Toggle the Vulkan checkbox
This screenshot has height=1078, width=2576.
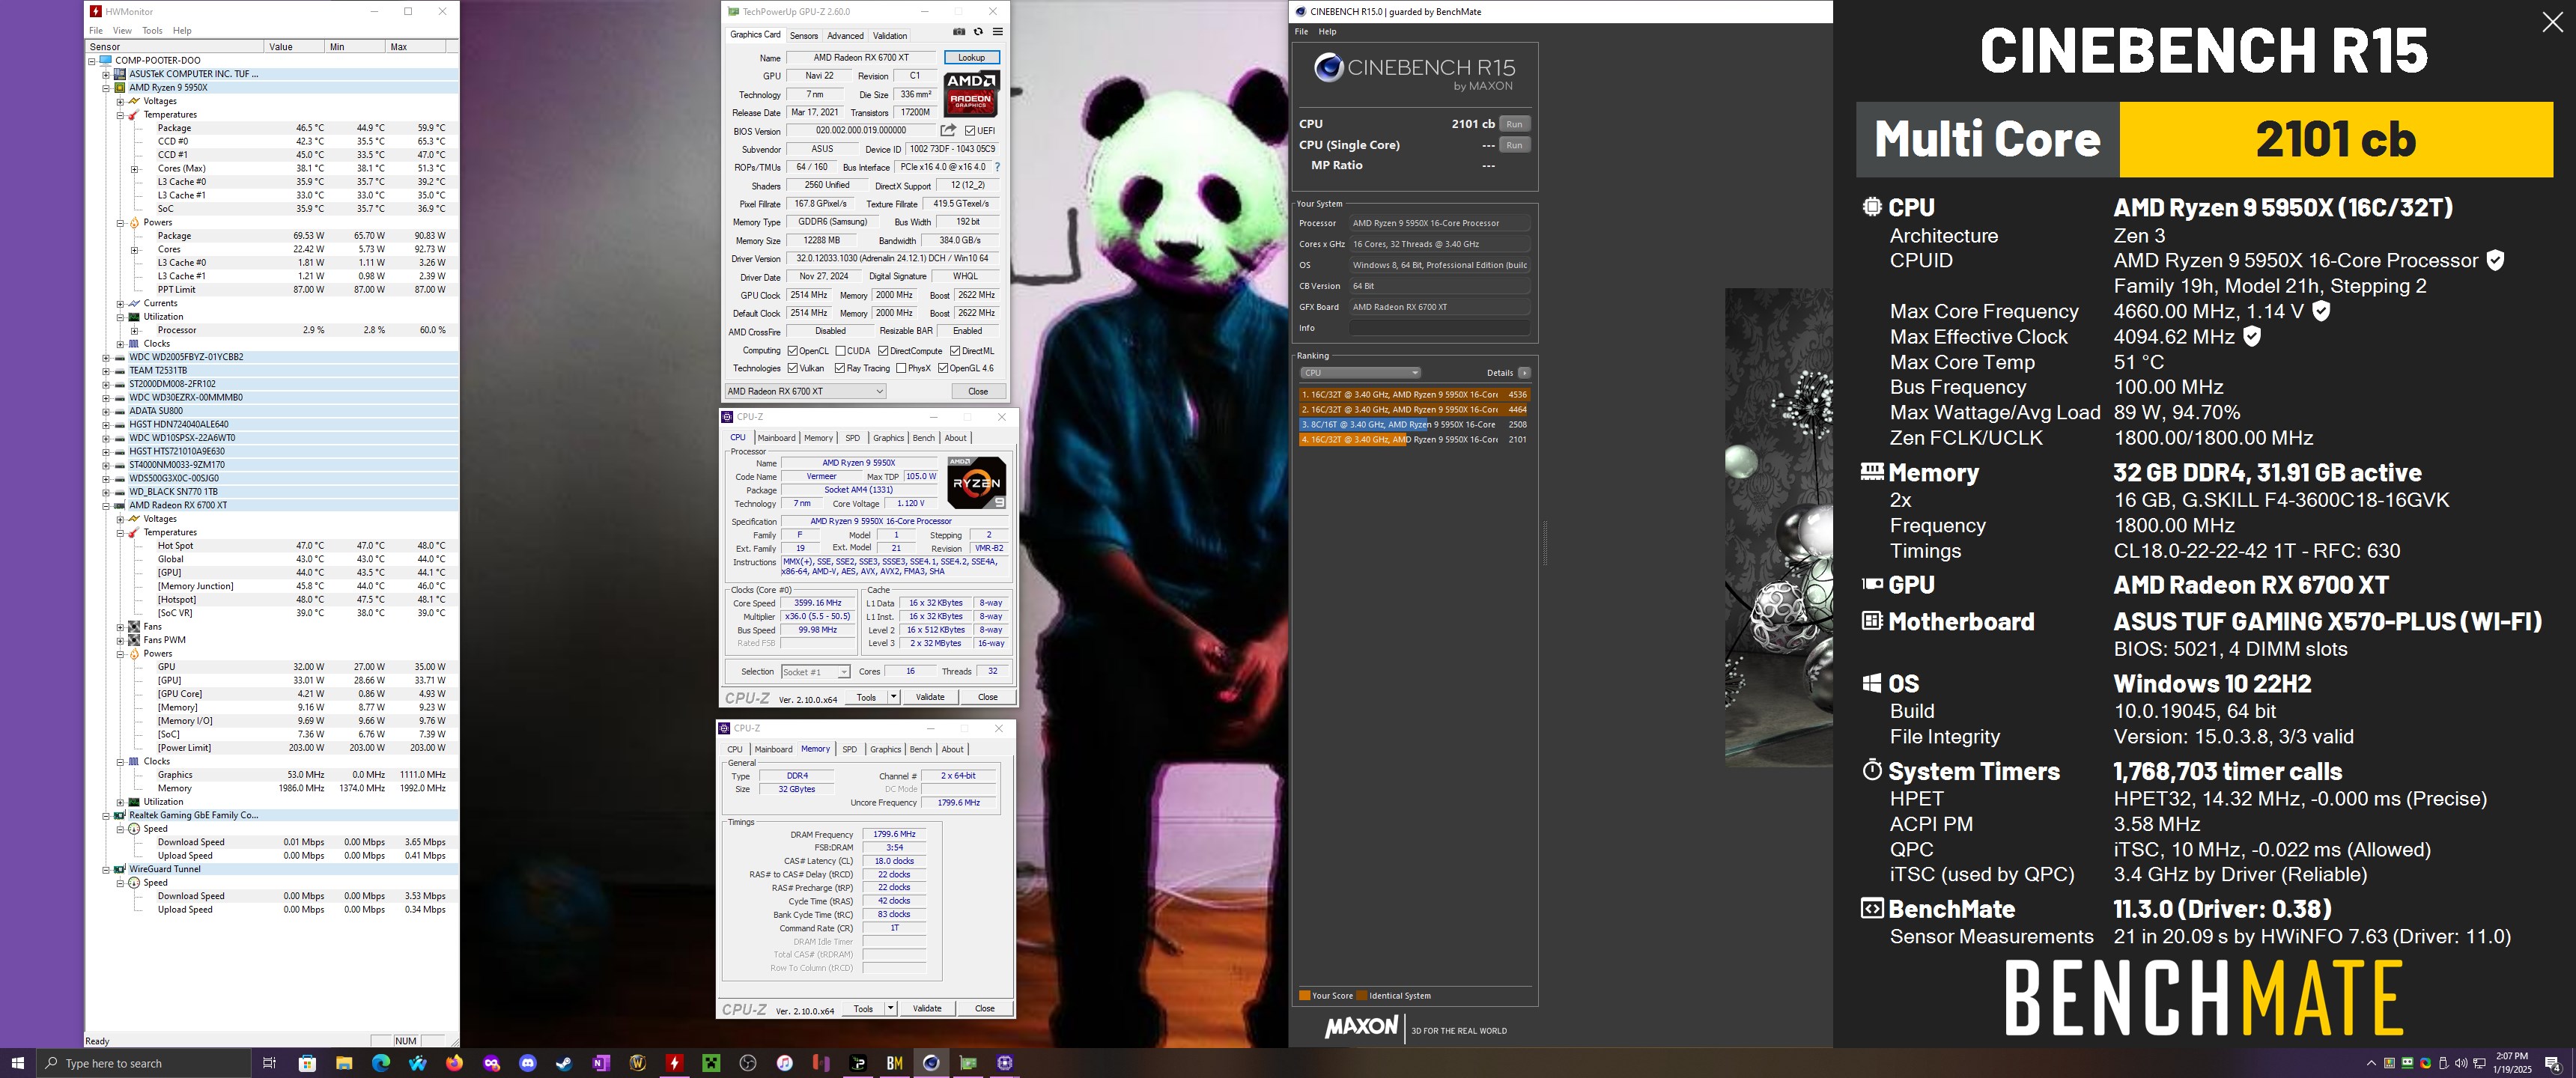pyautogui.click(x=792, y=368)
